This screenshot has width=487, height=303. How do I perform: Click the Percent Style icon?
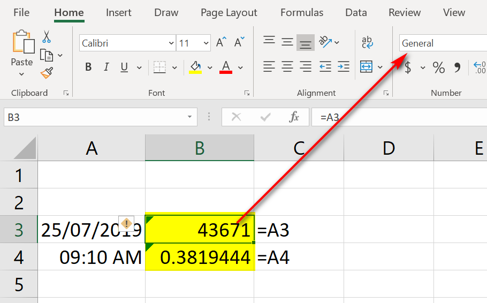point(438,67)
